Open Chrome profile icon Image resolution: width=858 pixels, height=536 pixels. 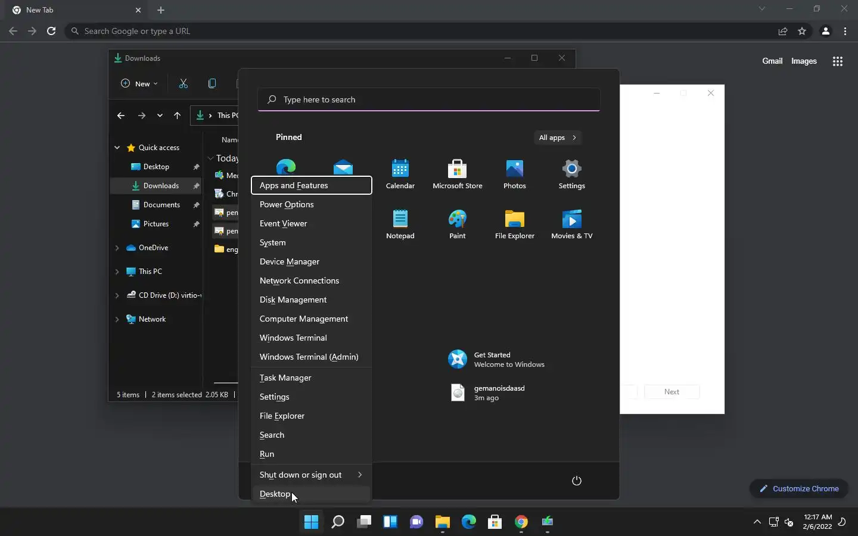[x=826, y=31]
